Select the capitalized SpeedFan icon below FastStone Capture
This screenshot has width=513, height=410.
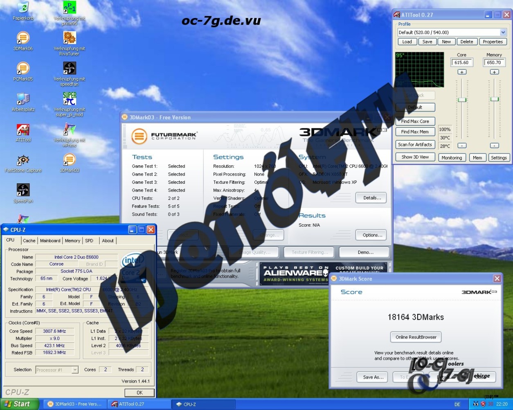click(x=23, y=190)
